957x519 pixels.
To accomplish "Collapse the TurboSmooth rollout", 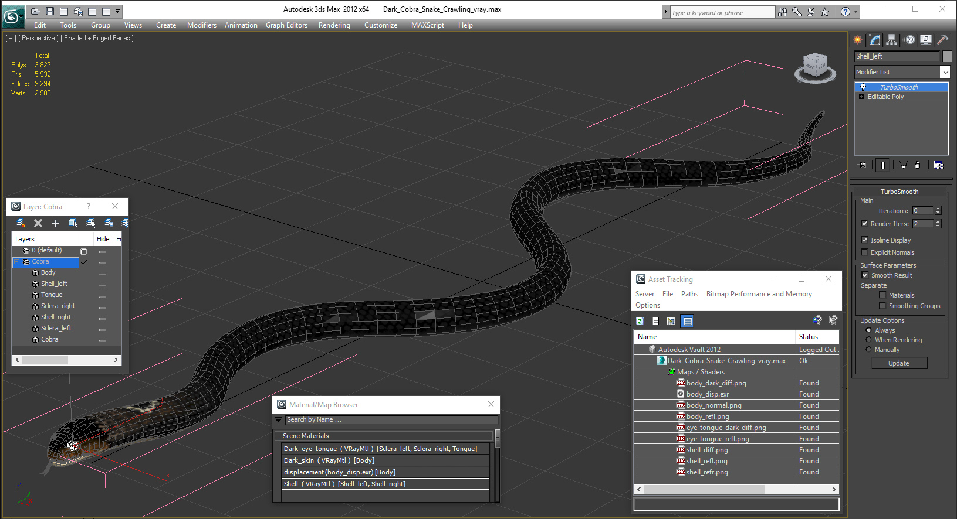I will tap(857, 192).
